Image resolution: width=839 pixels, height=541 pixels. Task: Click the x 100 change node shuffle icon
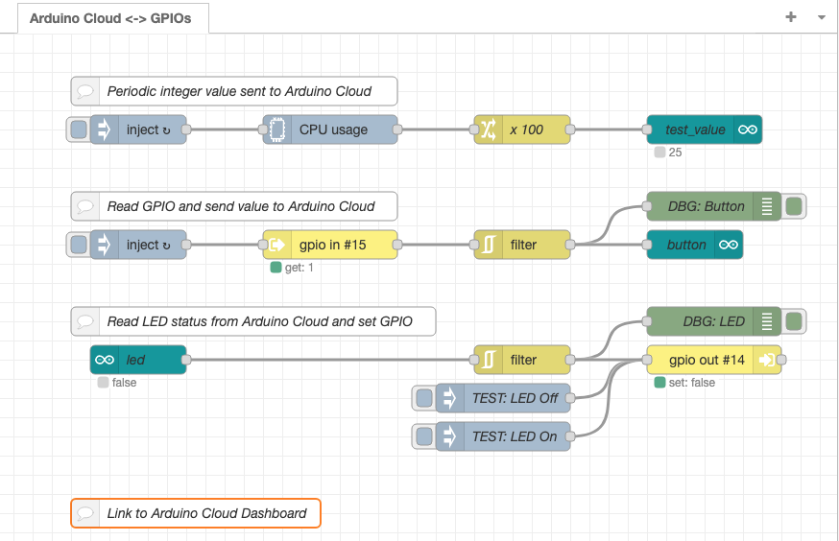[x=488, y=129]
